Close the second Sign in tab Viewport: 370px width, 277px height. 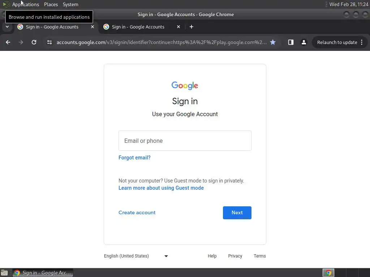pos(178,27)
